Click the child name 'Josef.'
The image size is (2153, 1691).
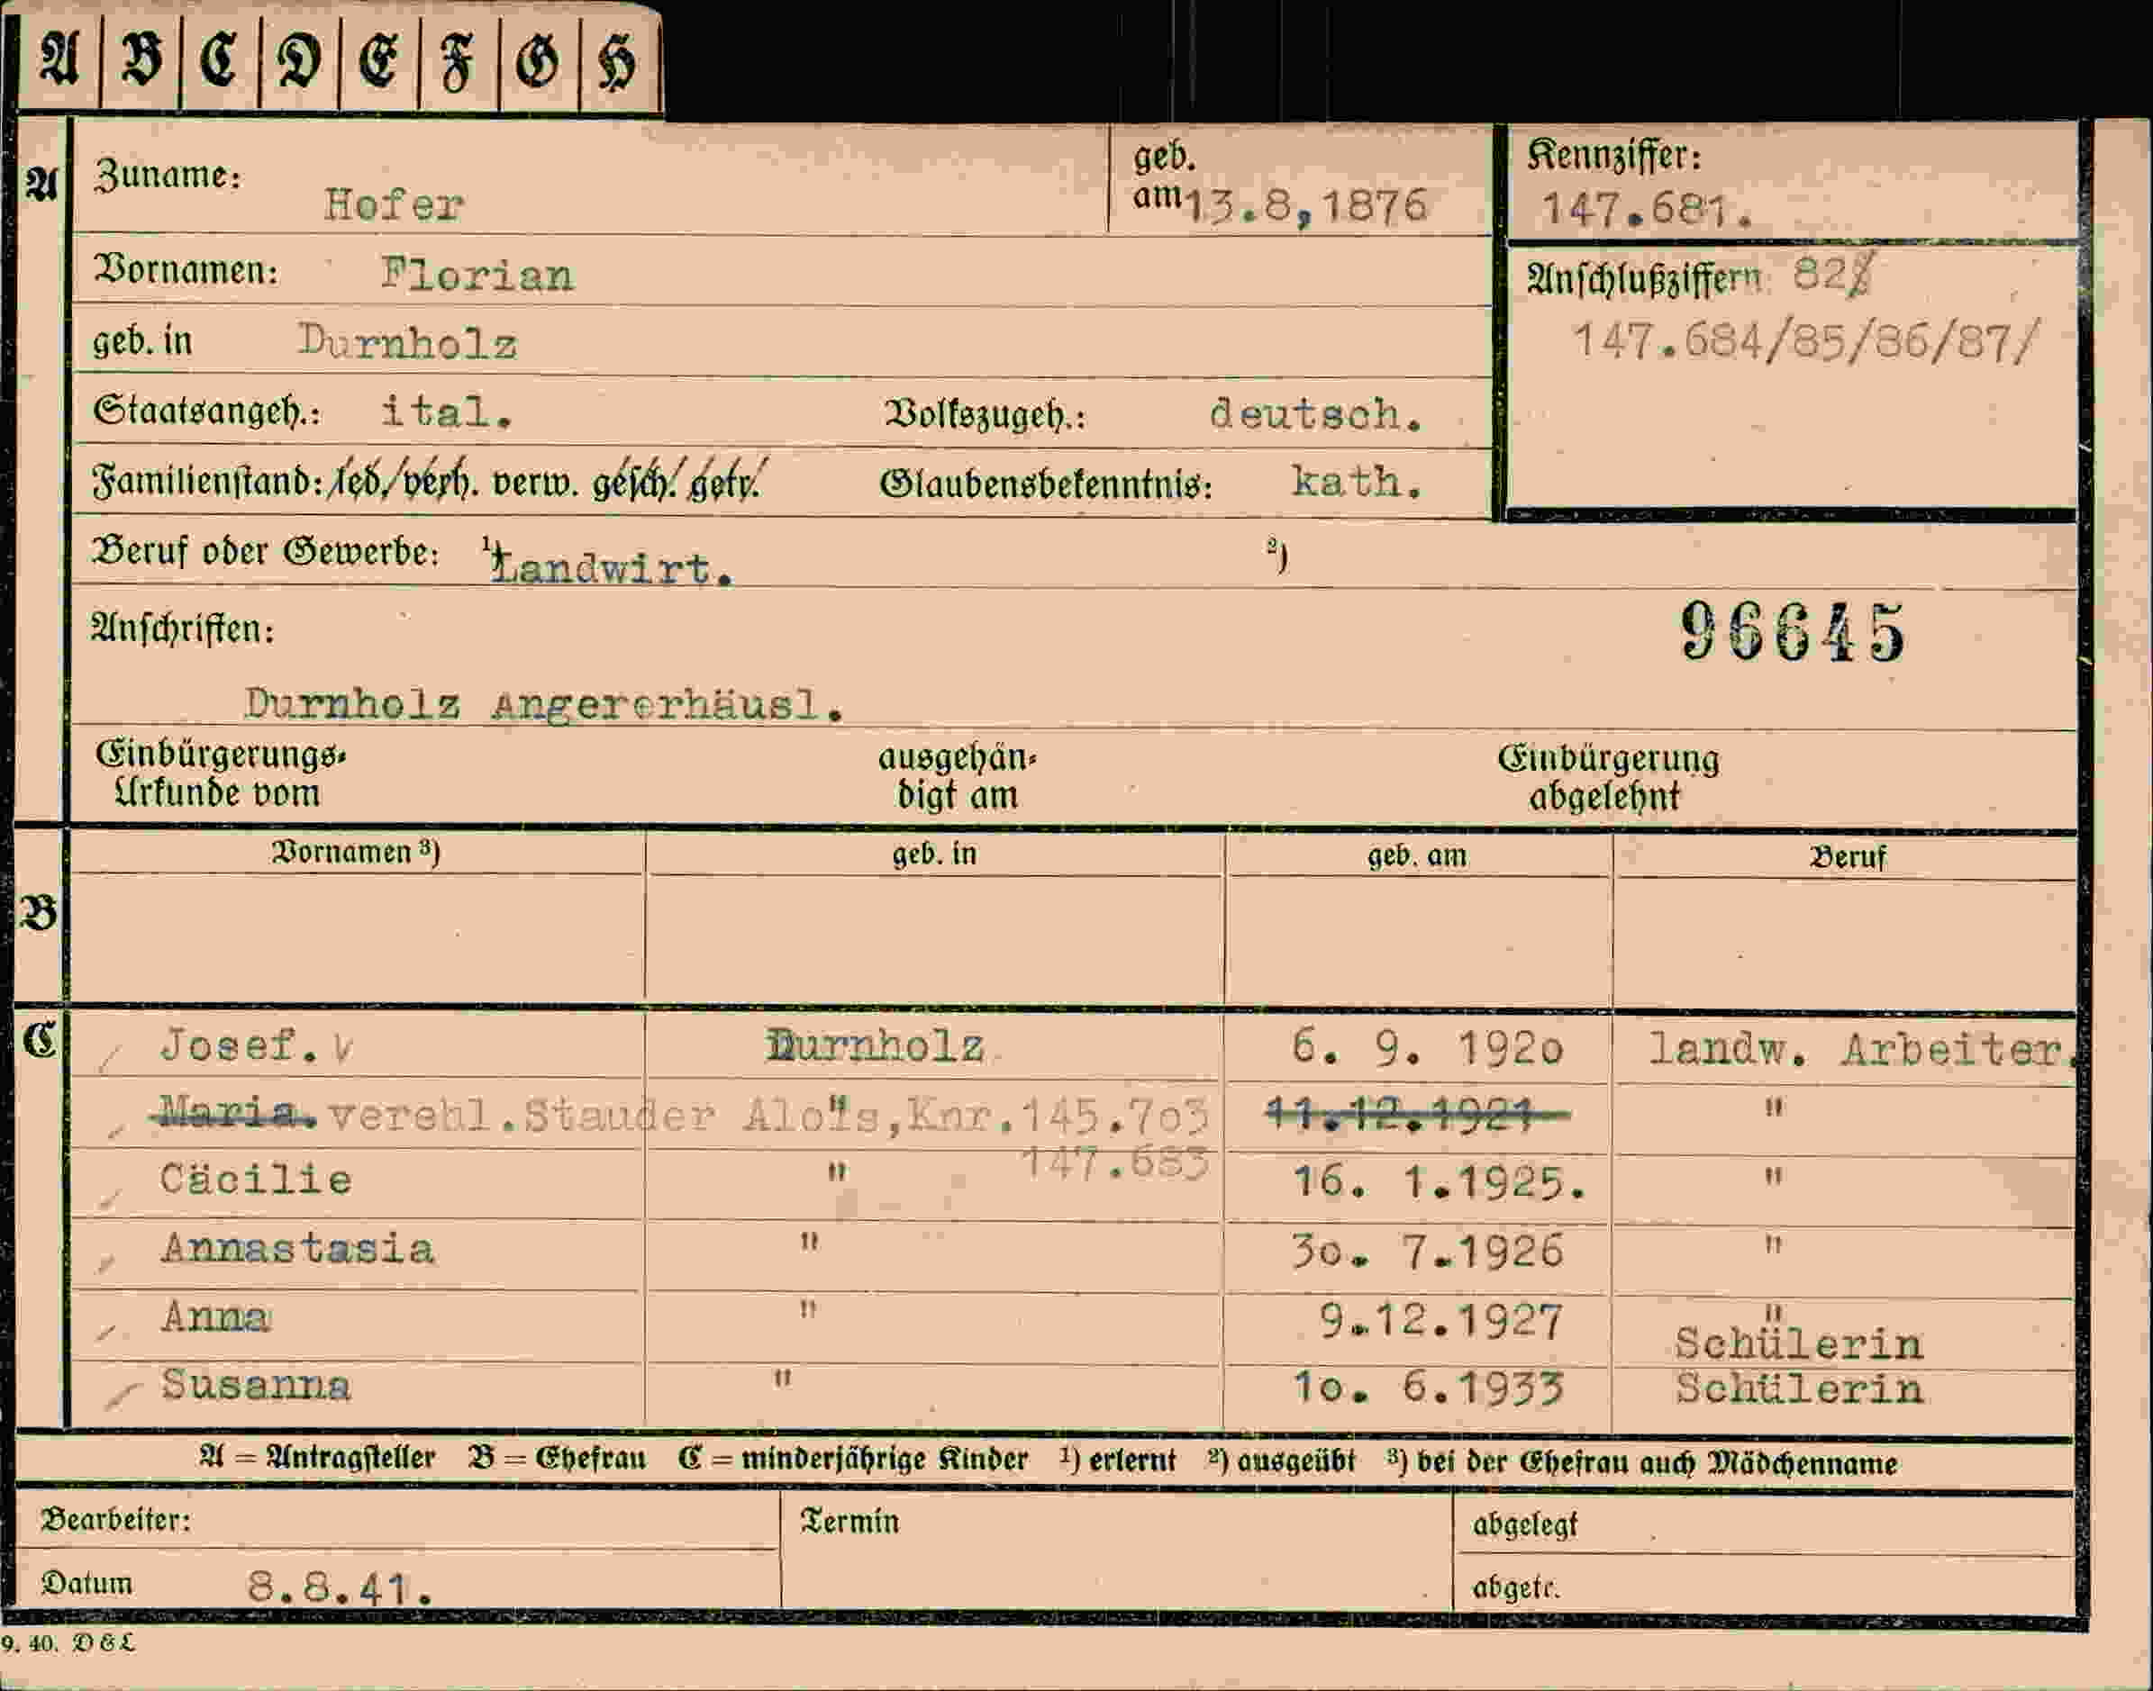[x=240, y=1045]
